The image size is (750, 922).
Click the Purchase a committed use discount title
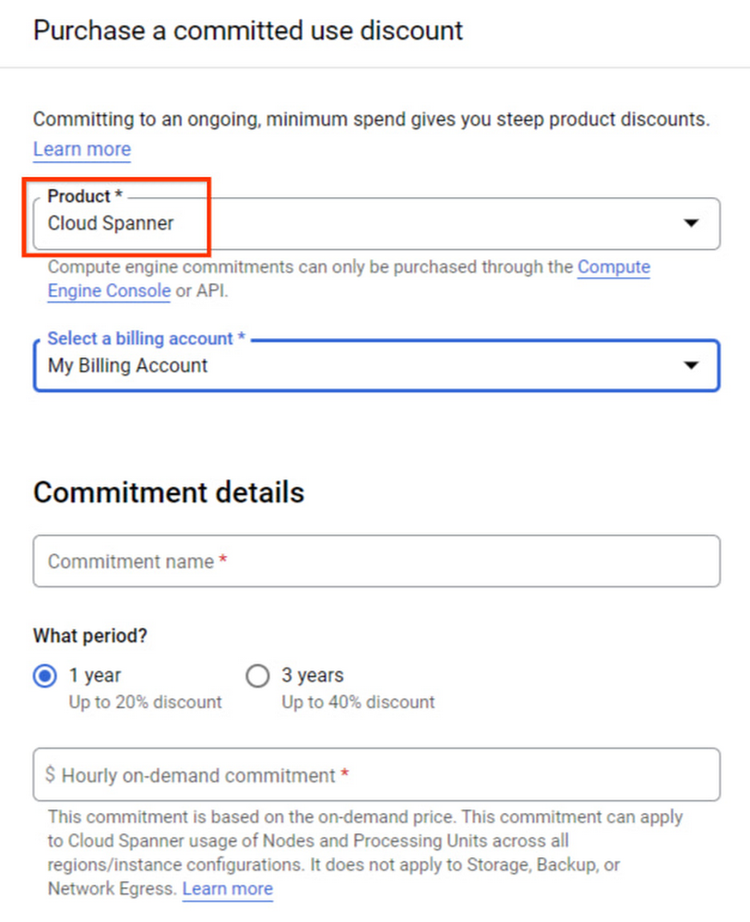pos(248,30)
